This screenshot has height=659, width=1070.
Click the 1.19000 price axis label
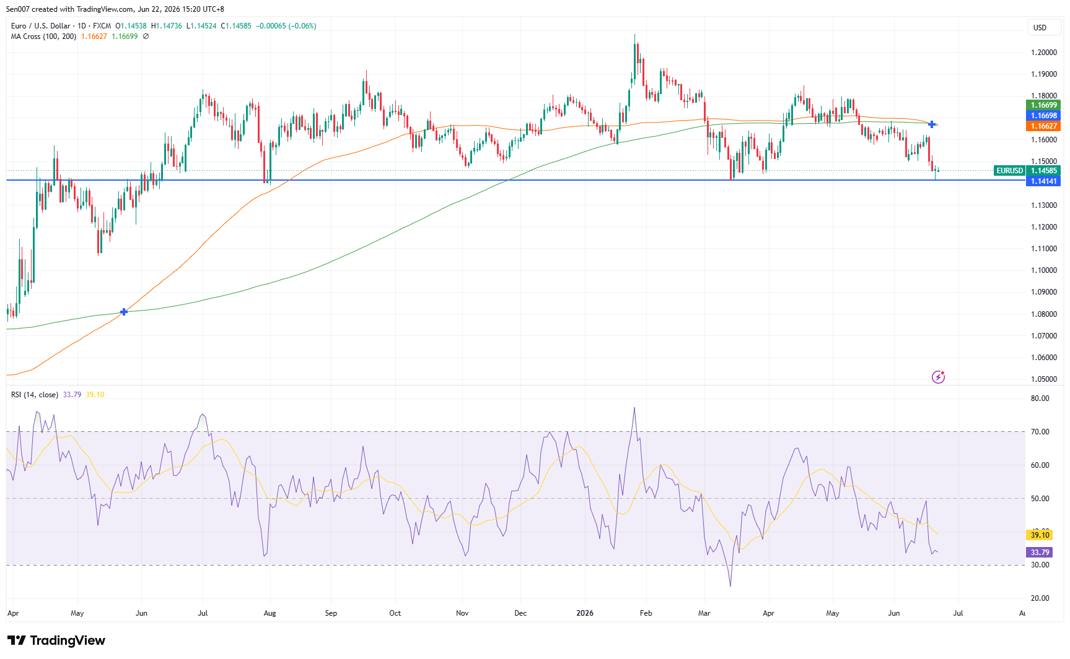click(x=1044, y=74)
